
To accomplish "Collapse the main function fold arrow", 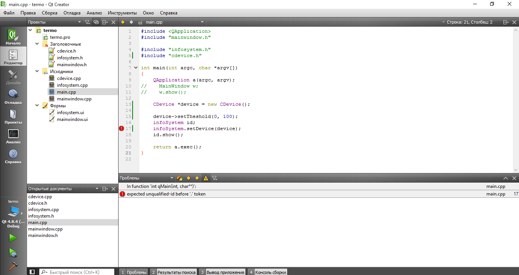I will [136, 68].
